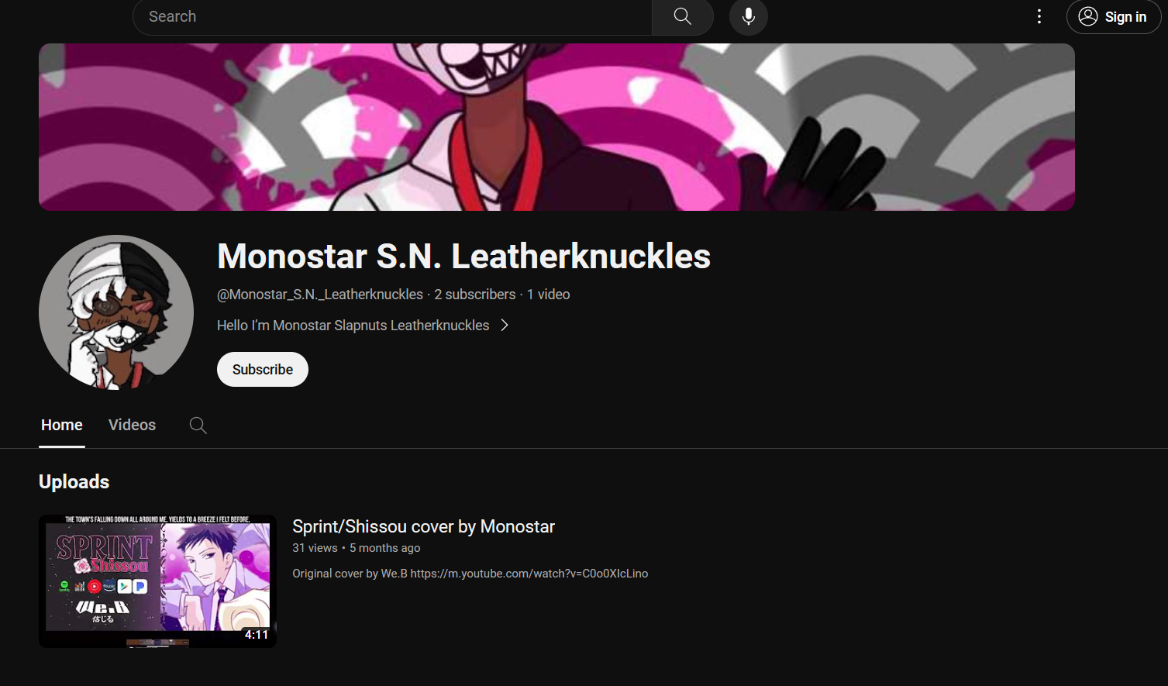Select the Home tab
This screenshot has width=1168, height=686.
pyautogui.click(x=62, y=425)
